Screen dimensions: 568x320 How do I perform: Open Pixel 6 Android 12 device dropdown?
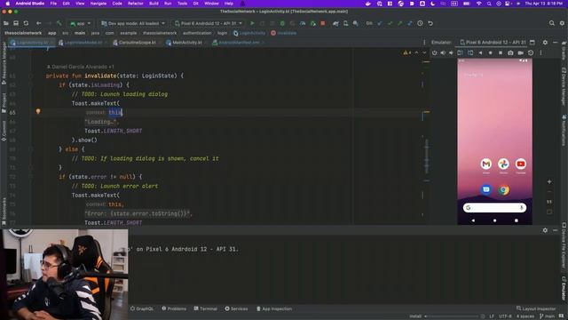[209, 23]
